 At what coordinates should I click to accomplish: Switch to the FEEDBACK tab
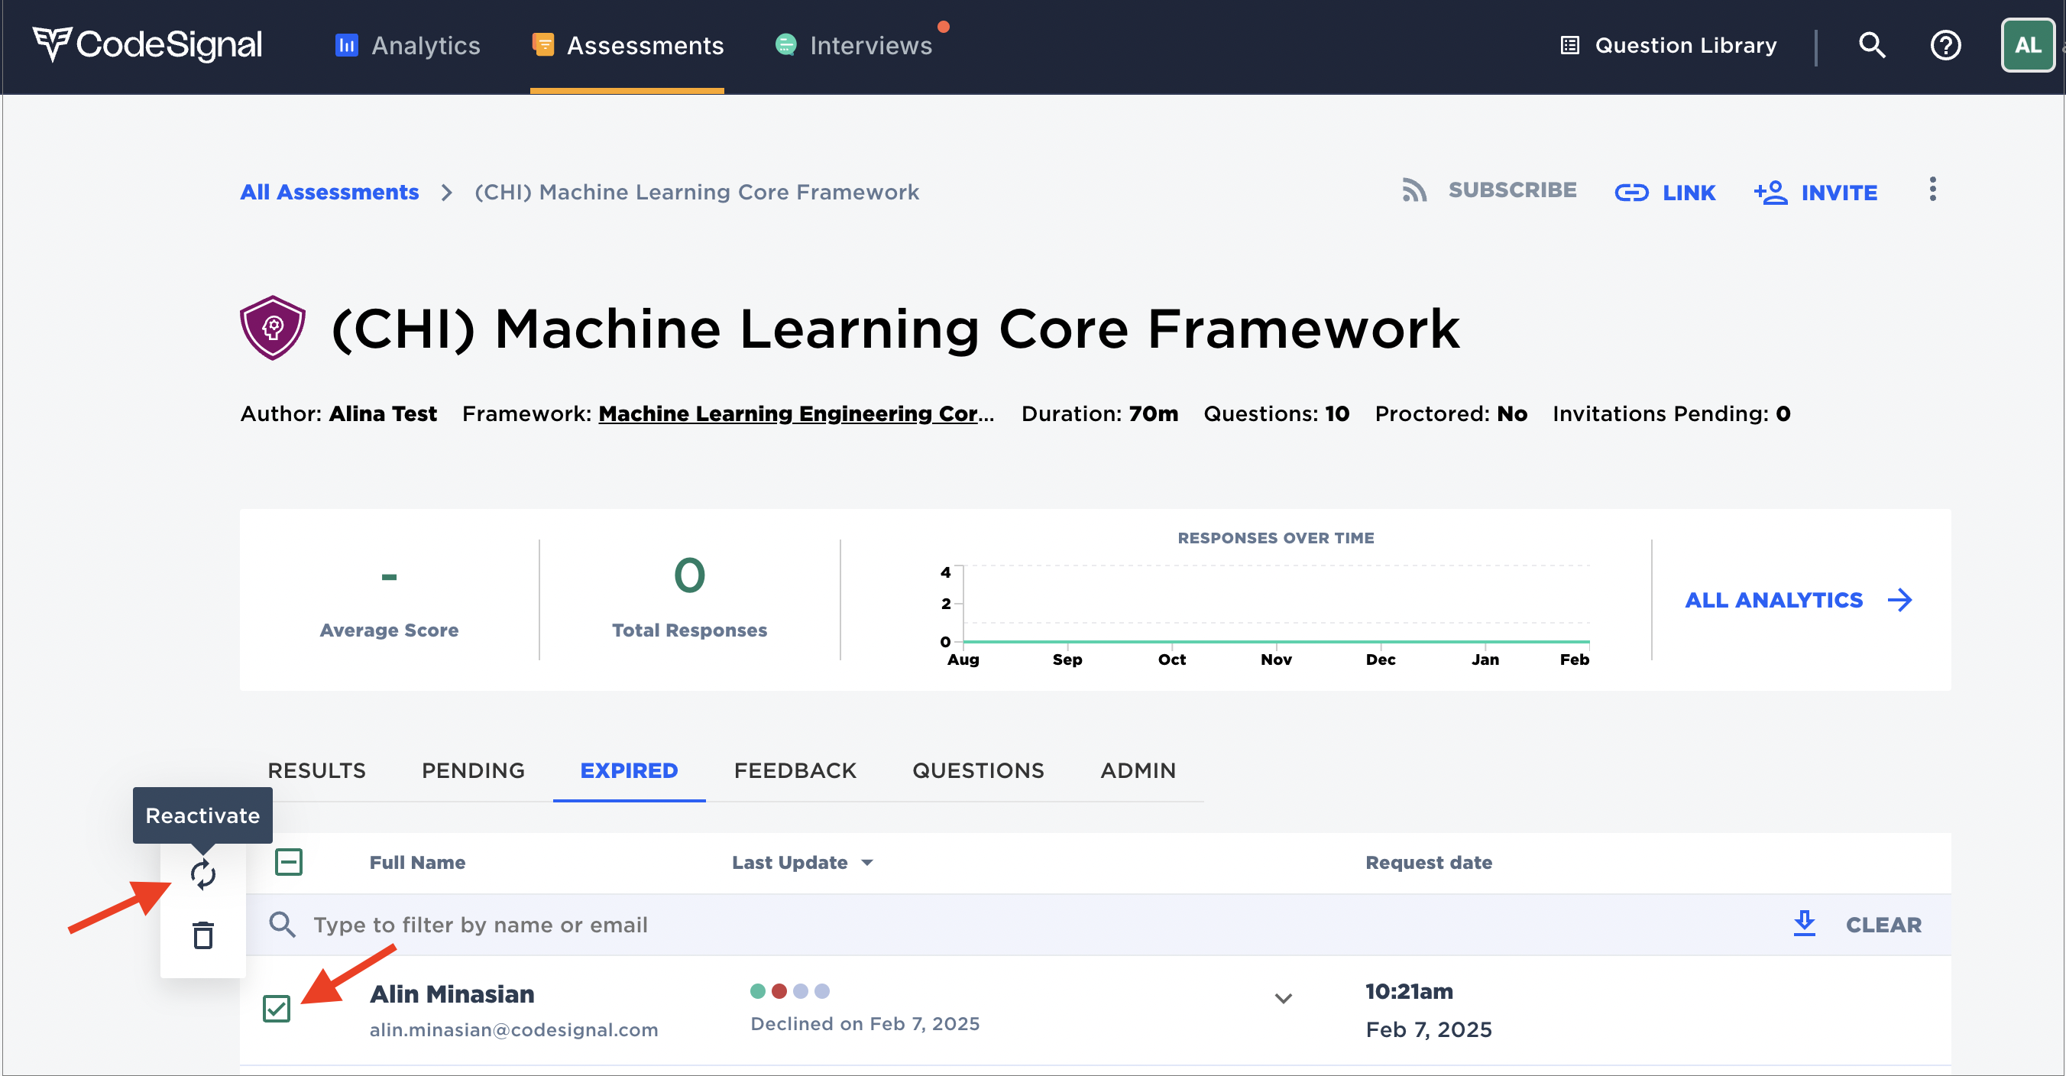[x=795, y=770]
